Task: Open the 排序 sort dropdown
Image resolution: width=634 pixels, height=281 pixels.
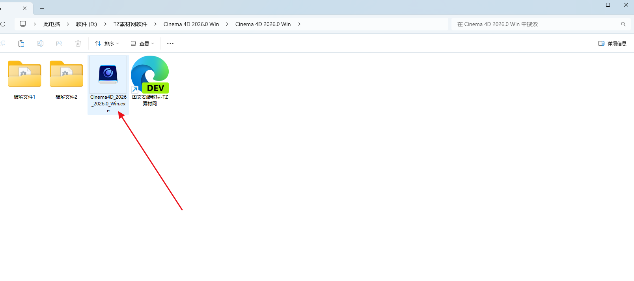Action: pos(107,43)
